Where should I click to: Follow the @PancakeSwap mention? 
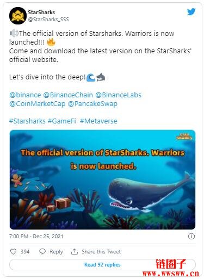coord(92,104)
